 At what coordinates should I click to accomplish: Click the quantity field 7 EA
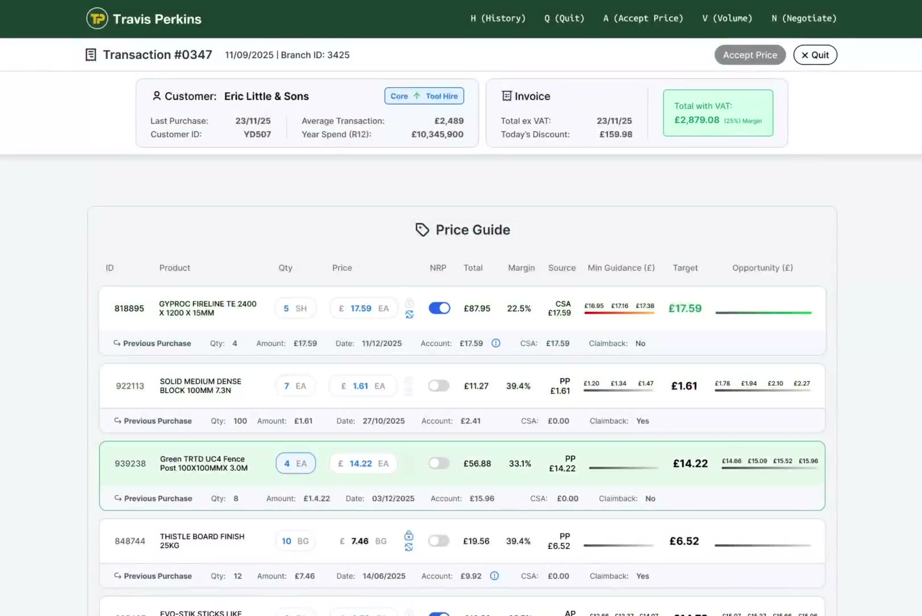(295, 385)
